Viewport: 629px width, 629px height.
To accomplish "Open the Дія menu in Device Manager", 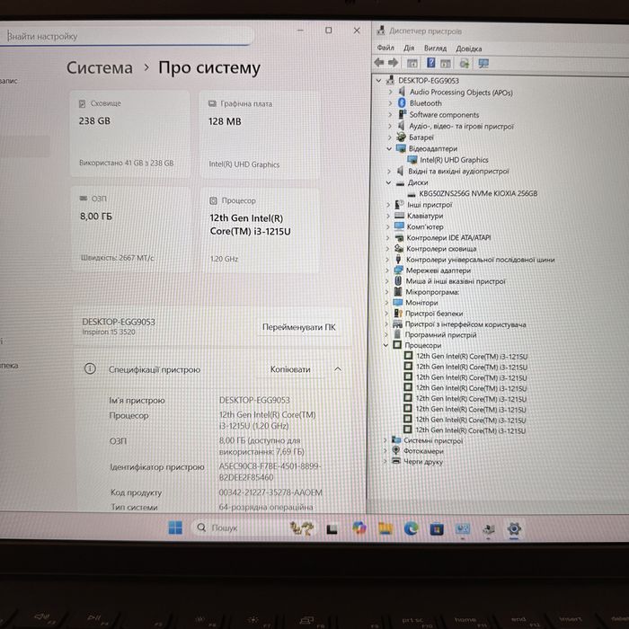I will [409, 49].
